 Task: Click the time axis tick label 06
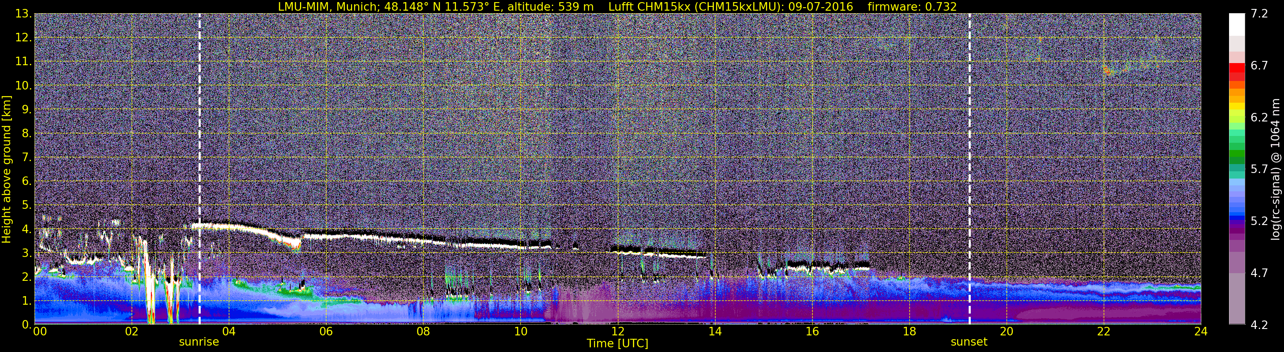point(326,332)
